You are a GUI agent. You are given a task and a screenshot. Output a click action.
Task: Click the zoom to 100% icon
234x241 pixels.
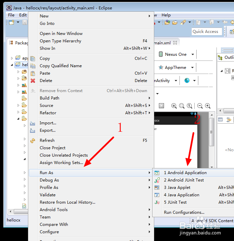pyautogui.click(x=190, y=106)
